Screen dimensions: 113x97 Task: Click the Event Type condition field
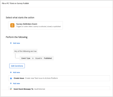[26, 58]
